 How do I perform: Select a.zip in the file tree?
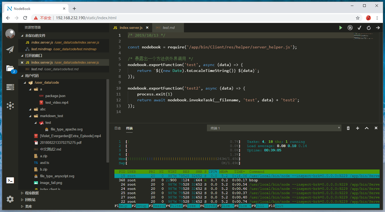(44, 156)
